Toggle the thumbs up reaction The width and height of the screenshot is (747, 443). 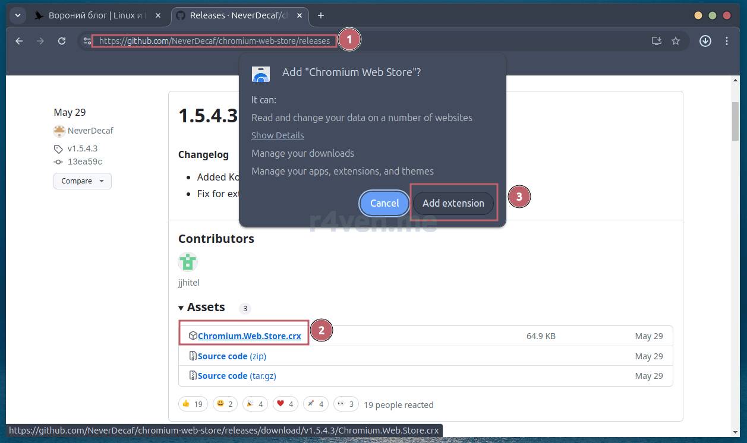click(192, 404)
